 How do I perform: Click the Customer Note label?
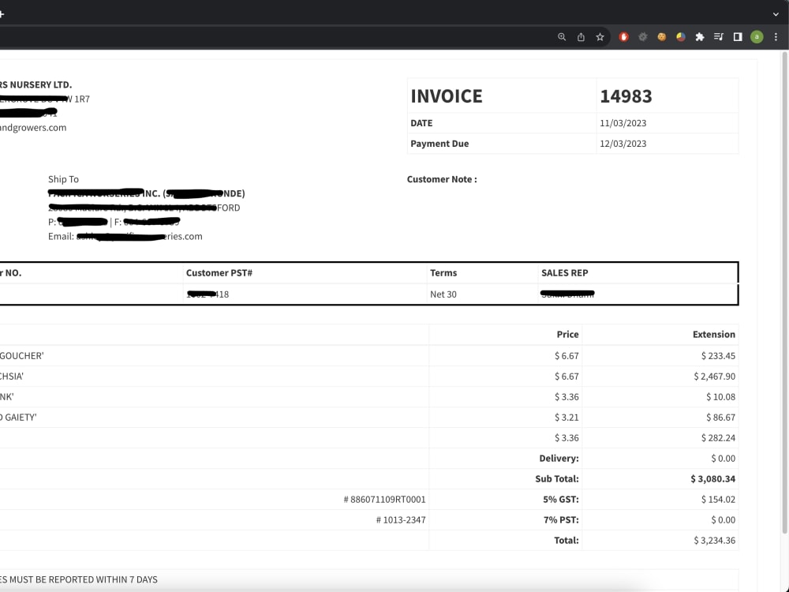click(442, 179)
